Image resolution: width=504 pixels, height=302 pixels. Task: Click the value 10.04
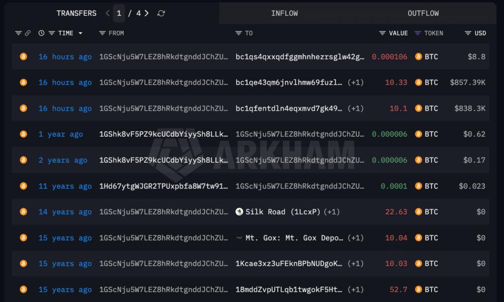click(396, 238)
